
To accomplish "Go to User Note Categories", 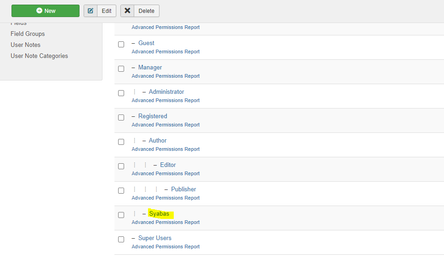I will tap(40, 56).
